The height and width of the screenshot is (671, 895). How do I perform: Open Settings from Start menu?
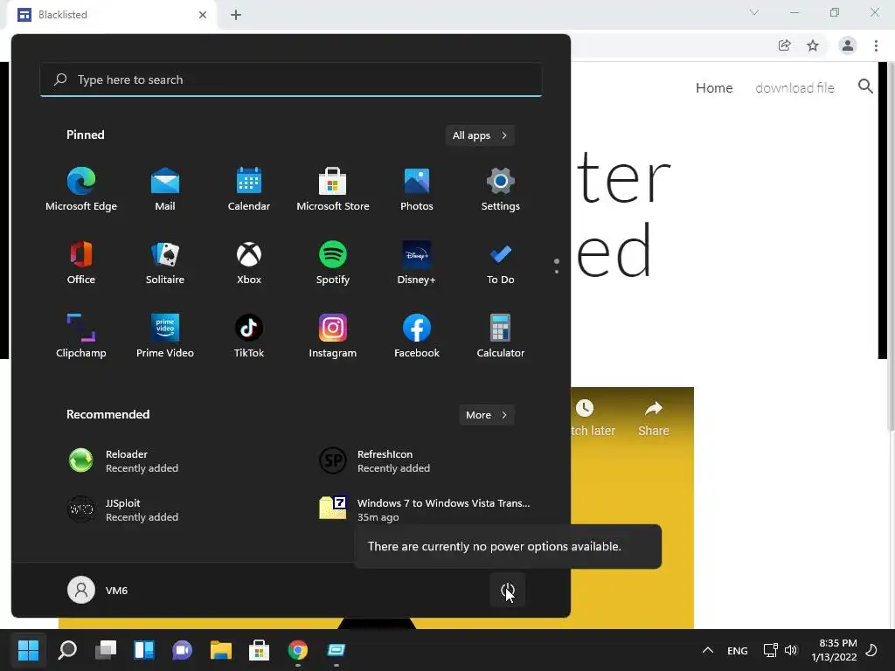tap(501, 190)
